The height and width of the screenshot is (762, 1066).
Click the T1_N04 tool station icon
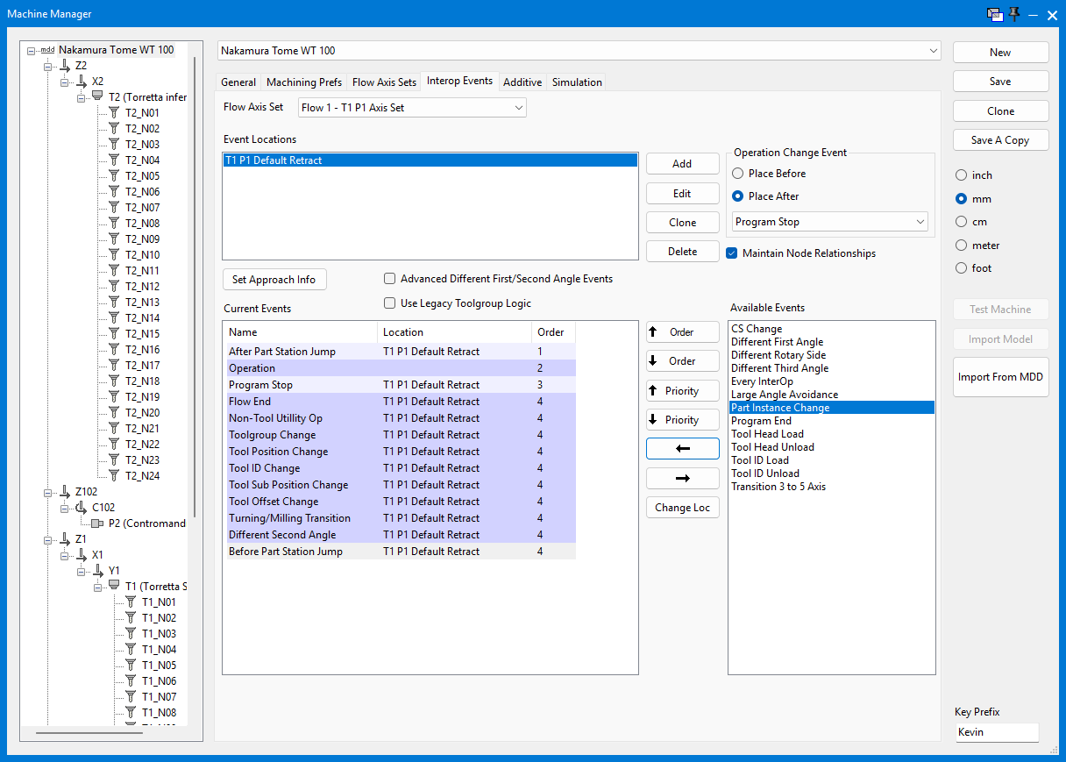[131, 650]
